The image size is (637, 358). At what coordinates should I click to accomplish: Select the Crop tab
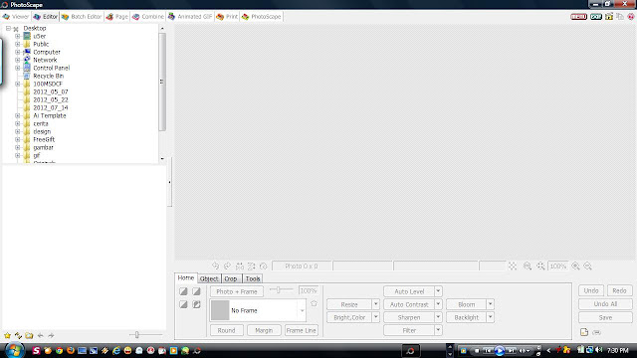point(231,278)
